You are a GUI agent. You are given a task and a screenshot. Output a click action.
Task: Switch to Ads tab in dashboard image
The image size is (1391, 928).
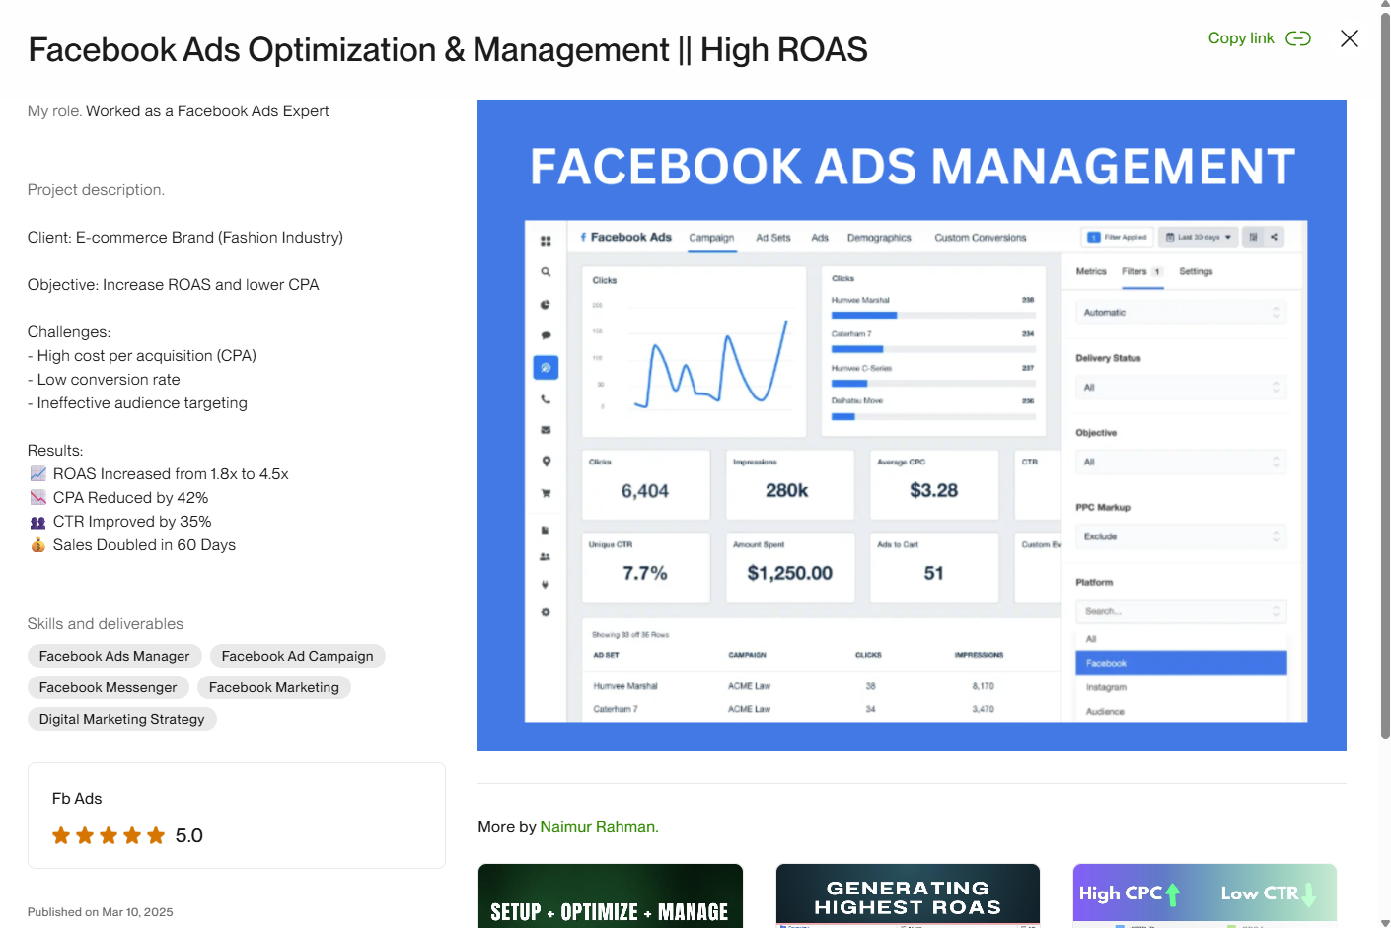820,238
